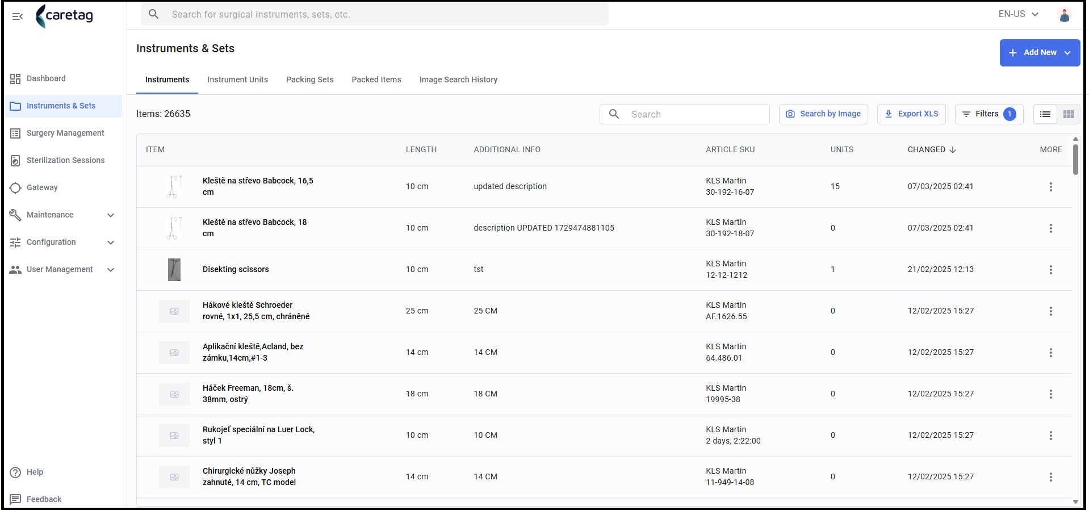Switch to the Instrument Units tab
Image resolution: width=1089 pixels, height=510 pixels.
(x=237, y=80)
